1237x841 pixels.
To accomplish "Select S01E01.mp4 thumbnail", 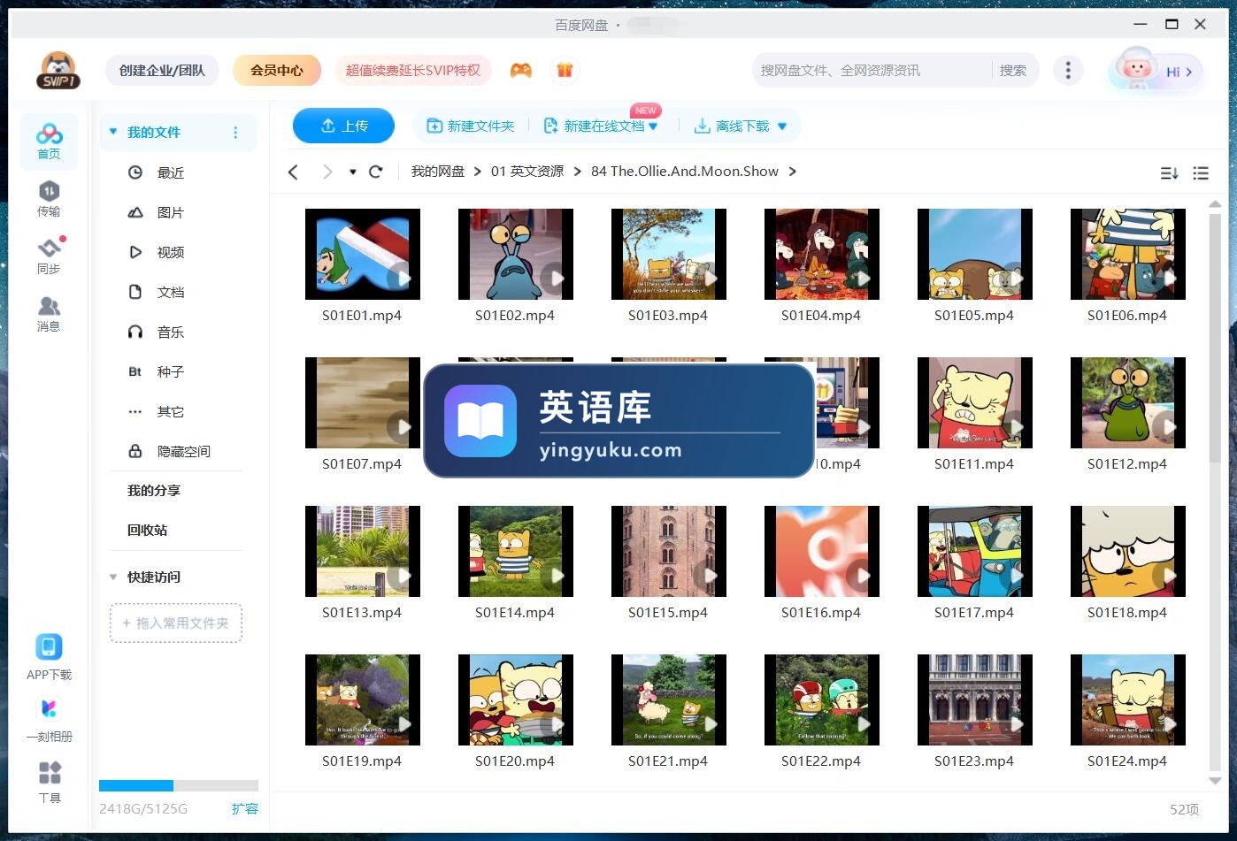I will [x=363, y=255].
